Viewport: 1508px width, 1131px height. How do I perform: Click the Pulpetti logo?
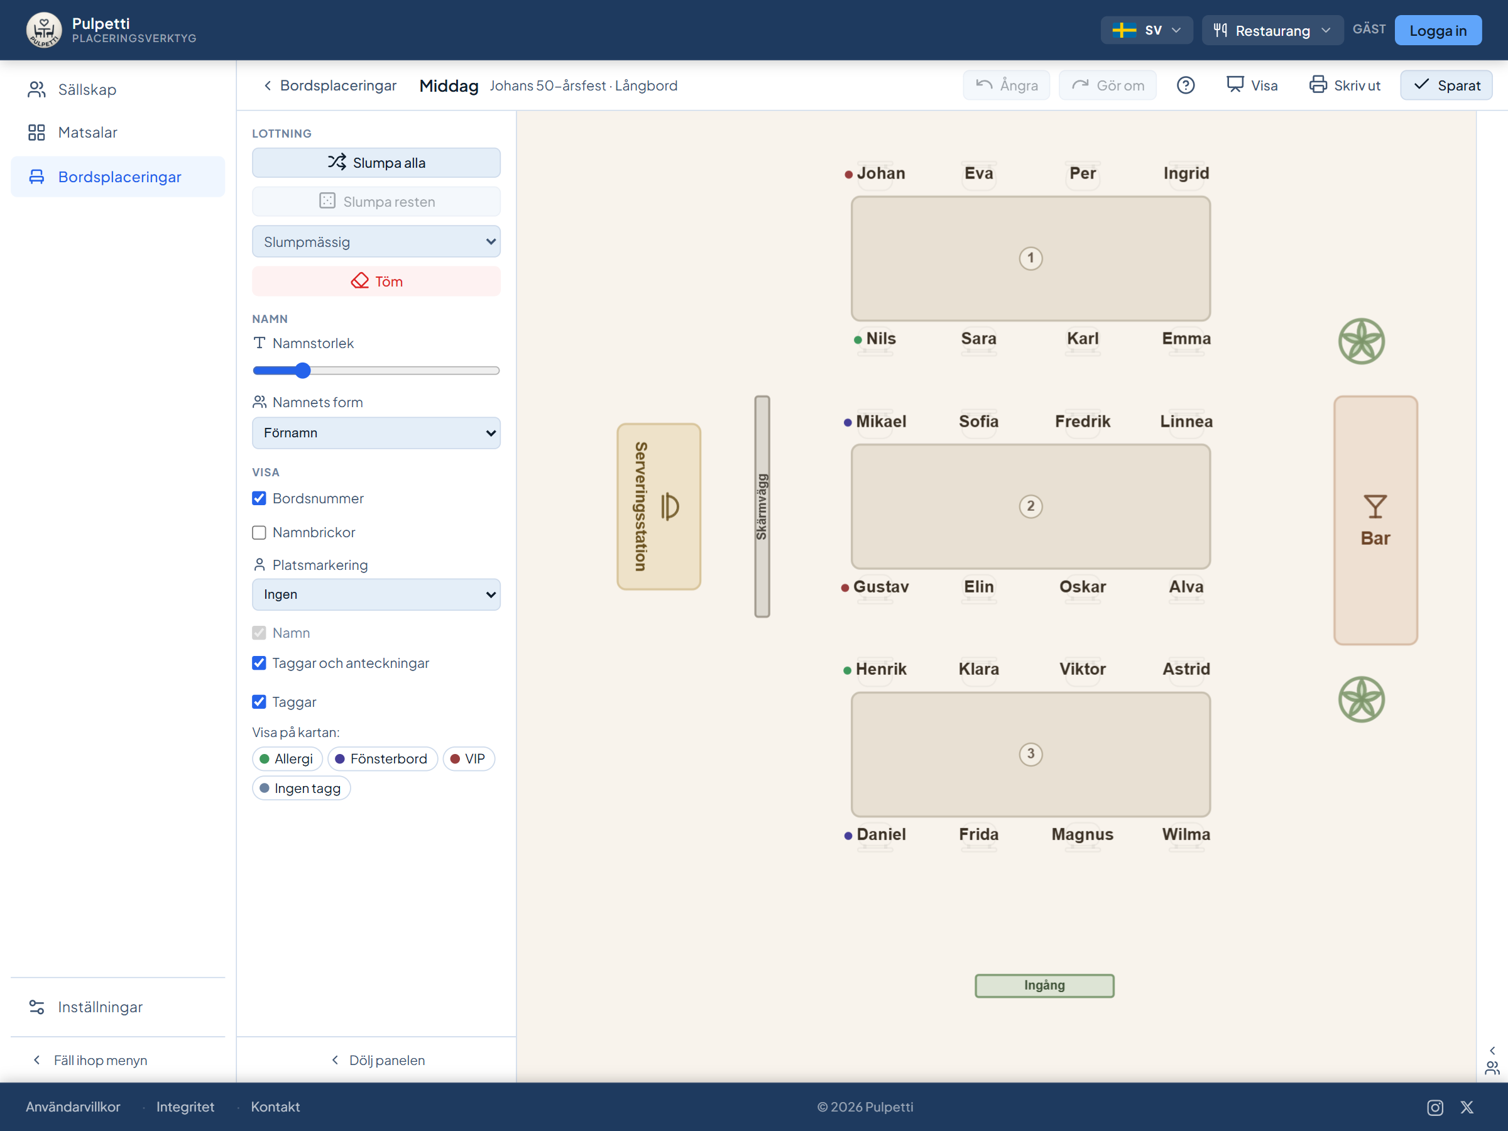point(43,30)
